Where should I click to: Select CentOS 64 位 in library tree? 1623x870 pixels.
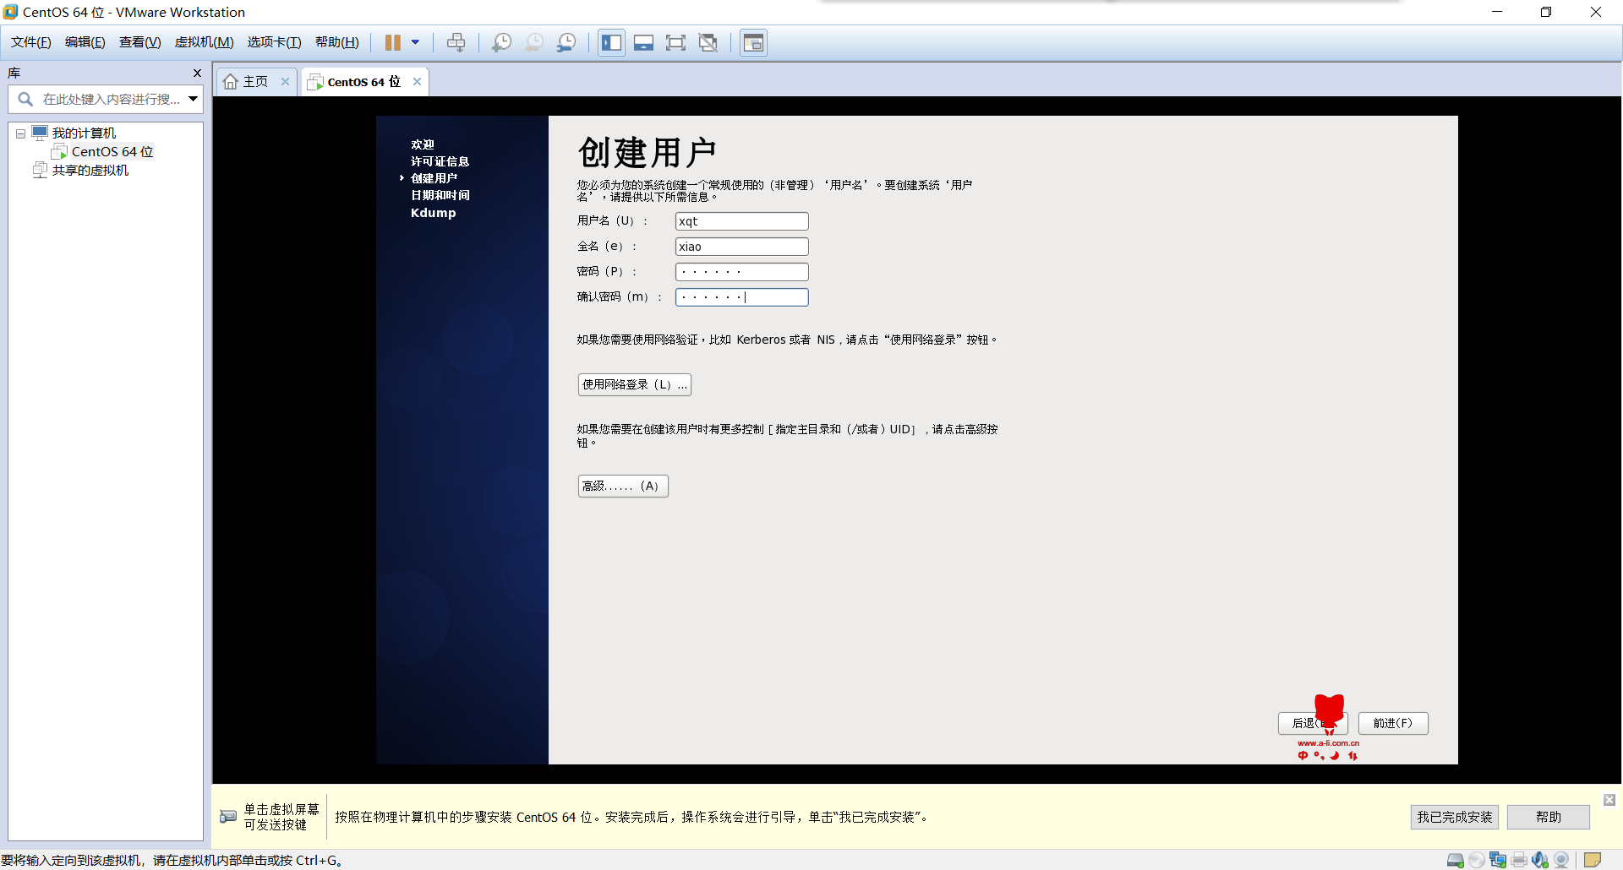112,152
